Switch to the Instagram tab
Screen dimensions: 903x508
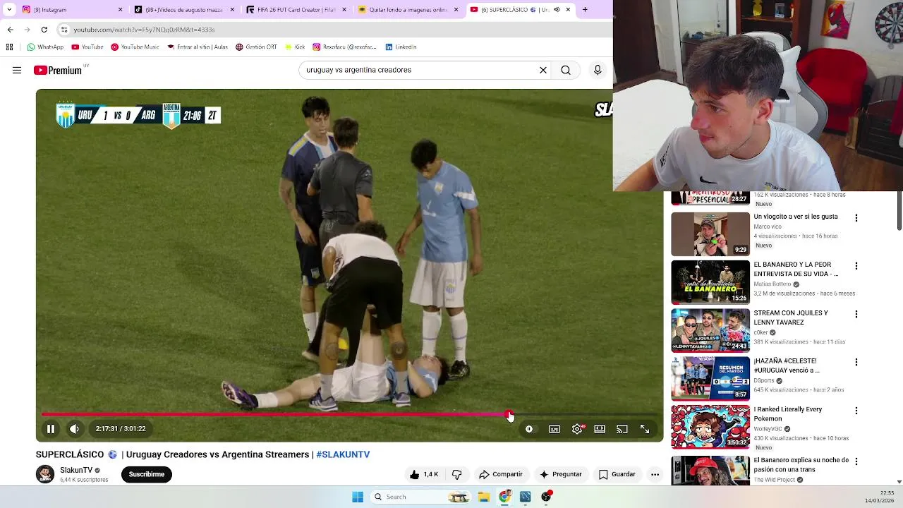pos(71,10)
